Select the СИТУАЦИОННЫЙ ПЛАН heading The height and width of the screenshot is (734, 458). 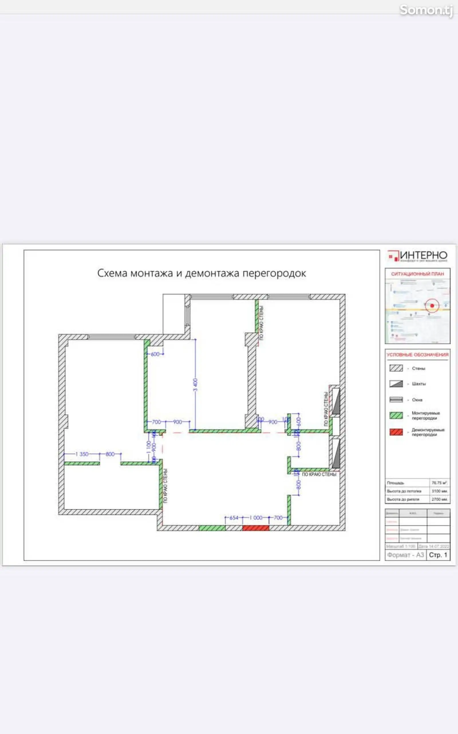(x=417, y=274)
